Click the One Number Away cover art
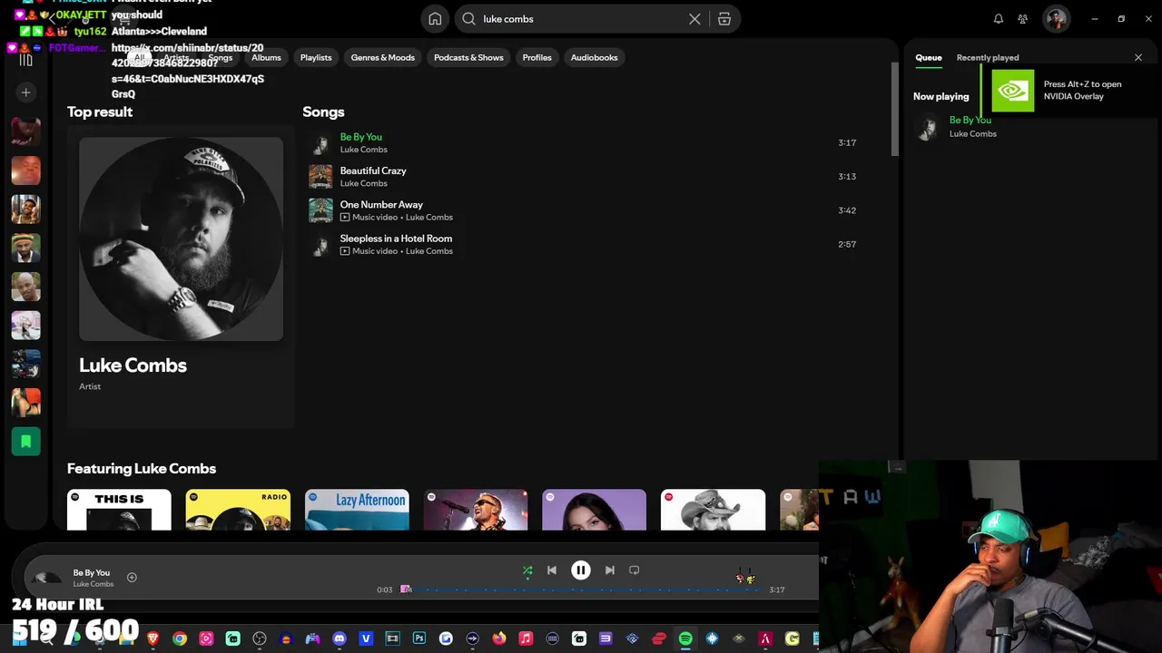This screenshot has width=1162, height=653. (320, 210)
